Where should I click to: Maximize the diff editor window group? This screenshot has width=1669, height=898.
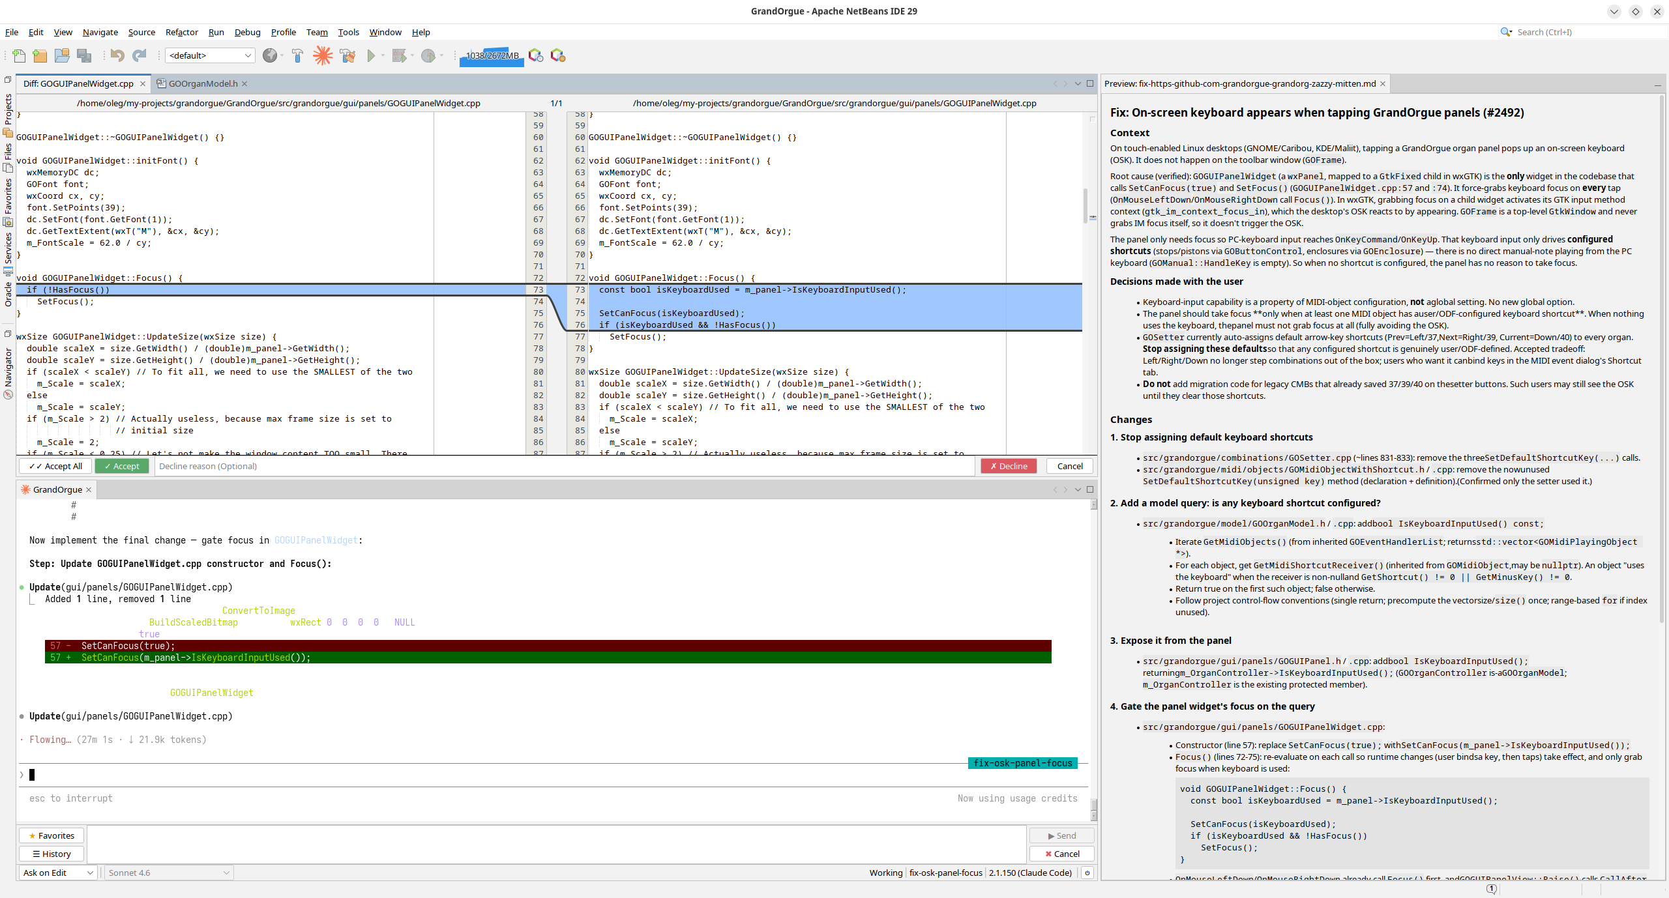pyautogui.click(x=1090, y=84)
